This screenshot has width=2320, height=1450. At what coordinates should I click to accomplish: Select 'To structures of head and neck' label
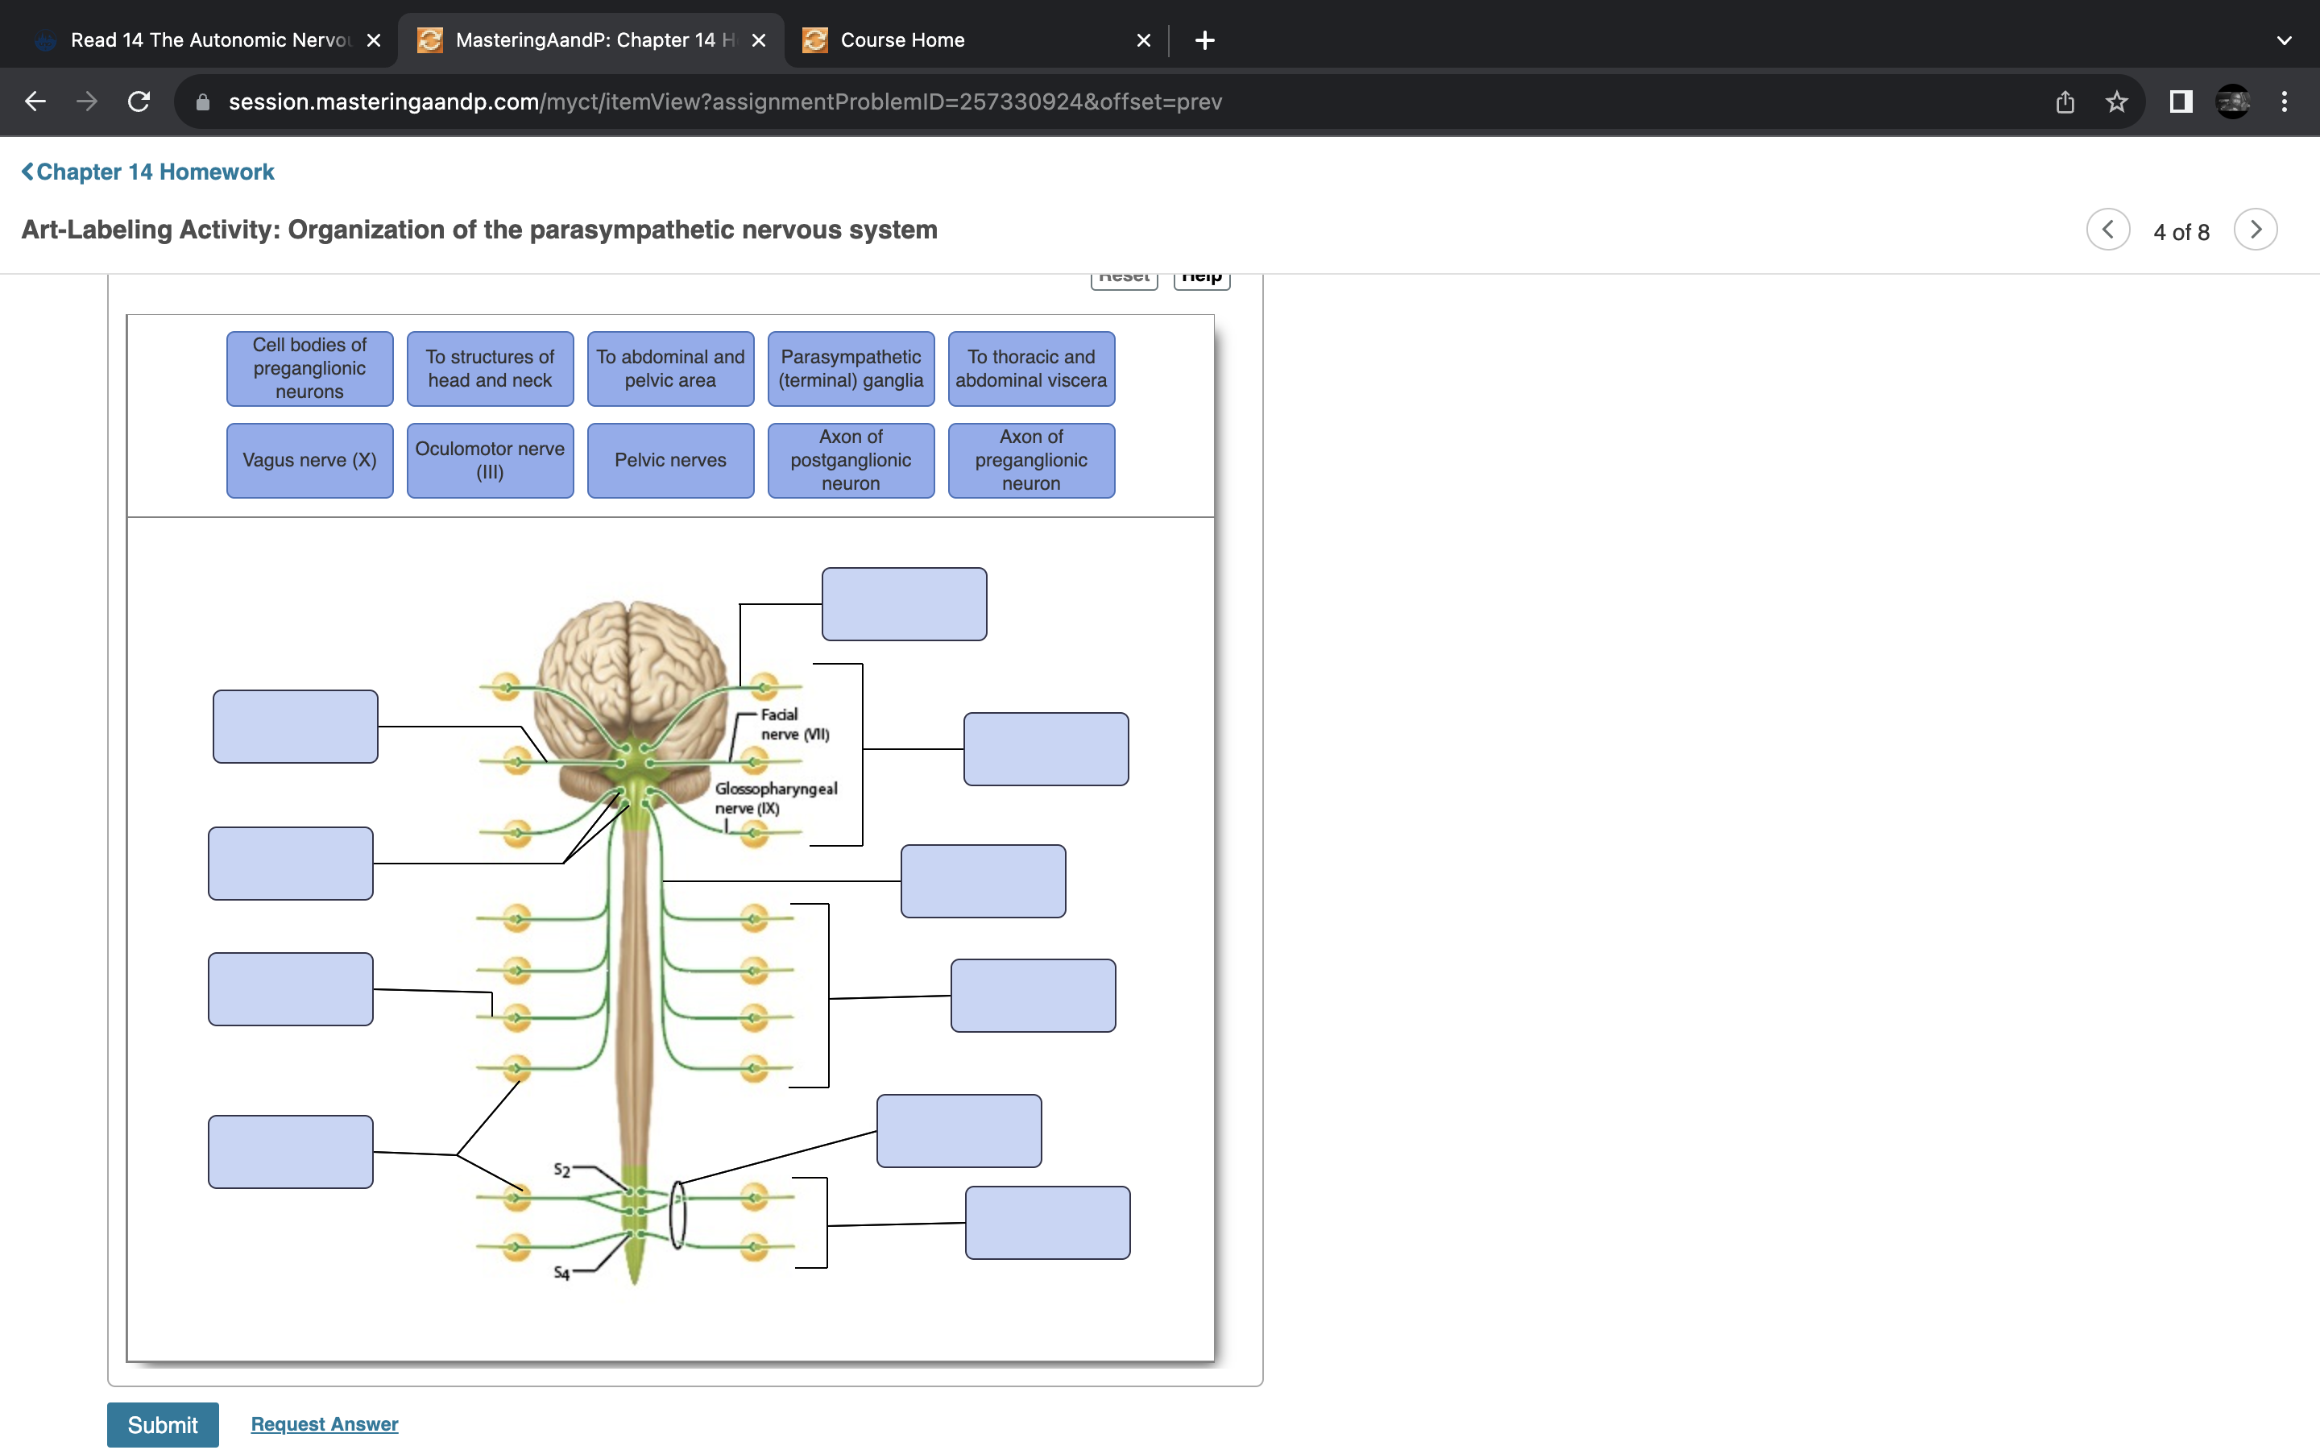click(490, 368)
